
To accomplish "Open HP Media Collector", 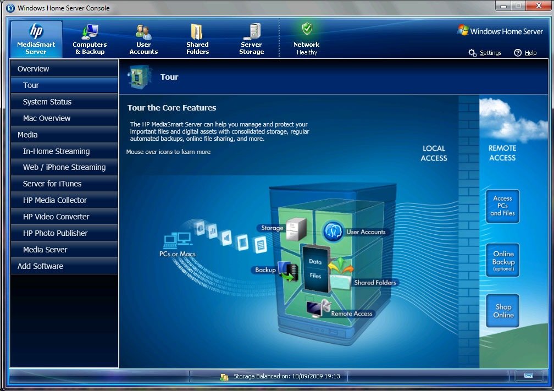I will point(64,200).
